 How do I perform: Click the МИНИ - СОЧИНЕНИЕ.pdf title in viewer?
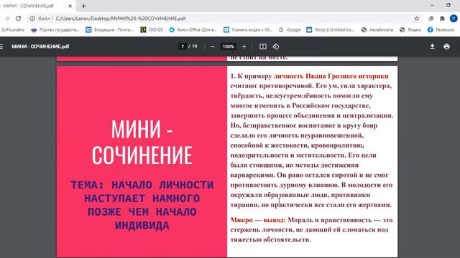pos(40,47)
